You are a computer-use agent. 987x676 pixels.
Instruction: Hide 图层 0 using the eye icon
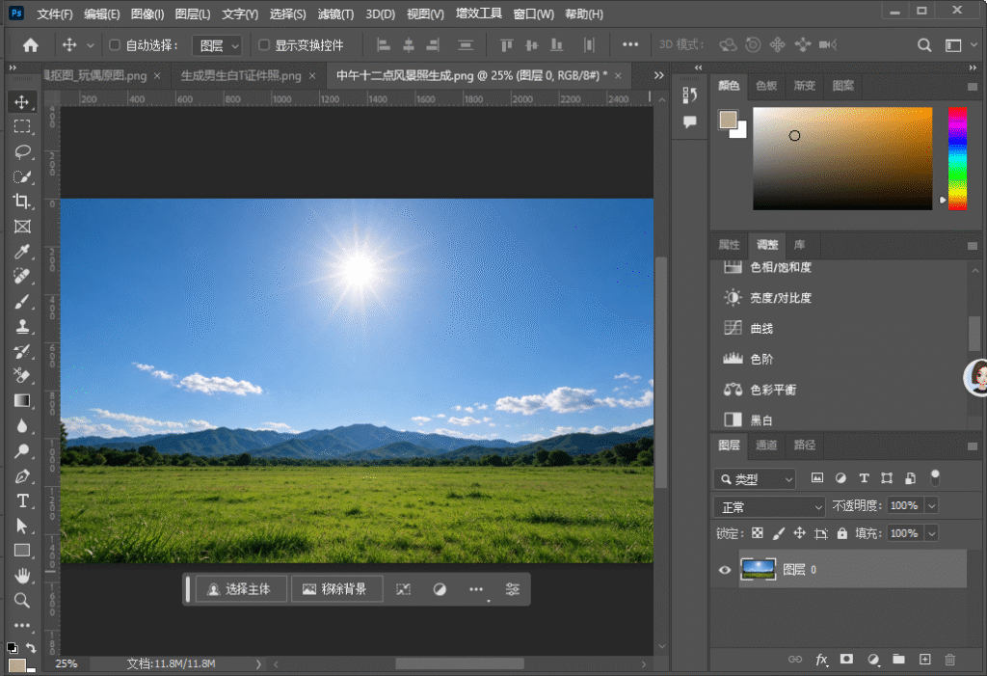(725, 570)
